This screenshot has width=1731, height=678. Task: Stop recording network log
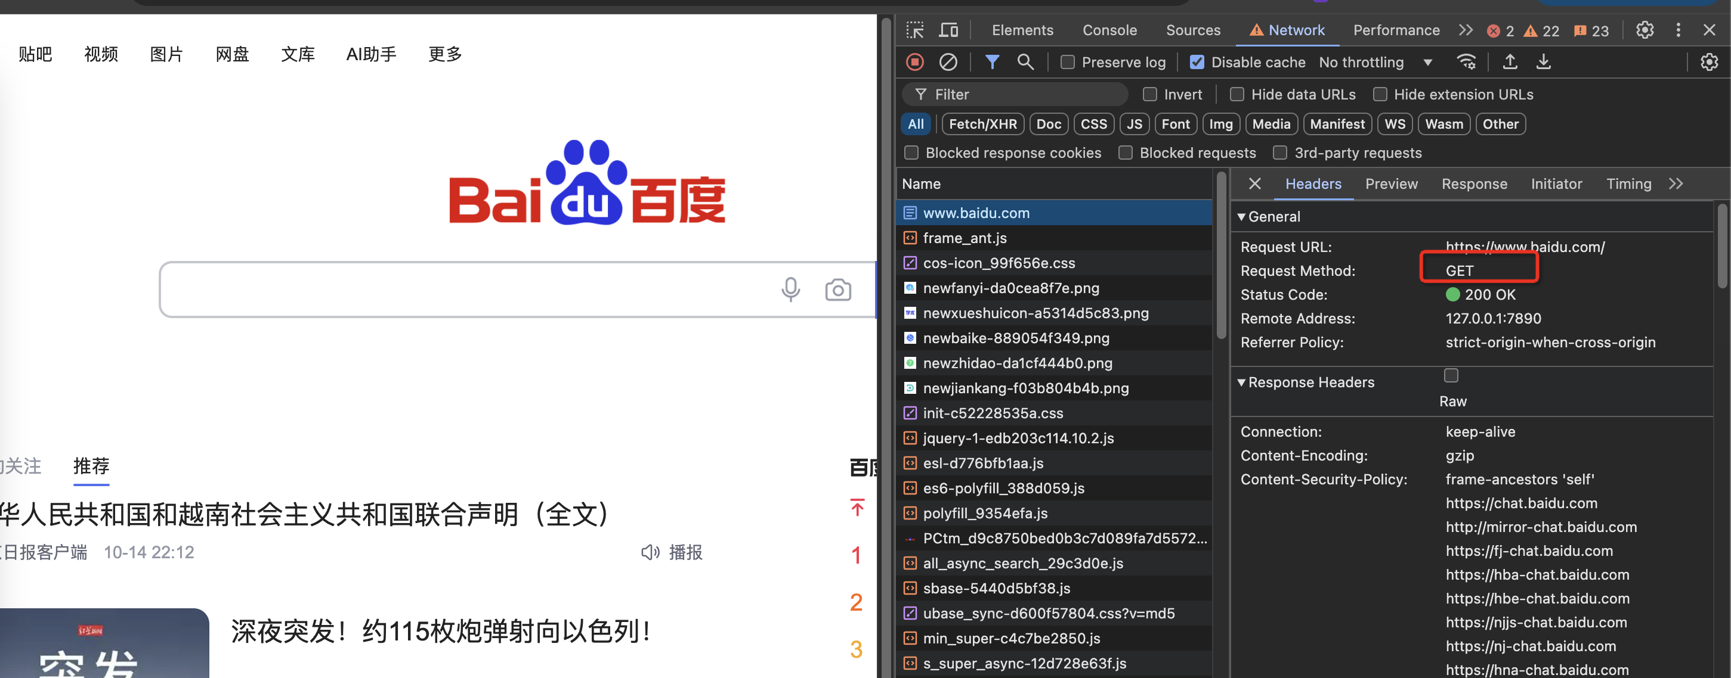coord(914,62)
